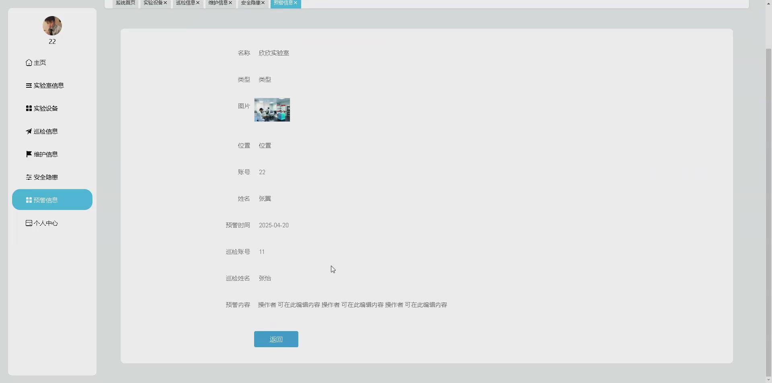Click username 22 under the avatar
Screen dimensions: 772x383
tap(52, 41)
